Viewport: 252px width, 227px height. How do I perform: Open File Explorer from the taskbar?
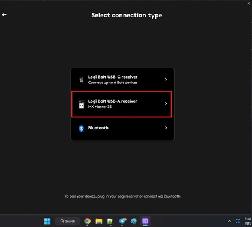99,221
